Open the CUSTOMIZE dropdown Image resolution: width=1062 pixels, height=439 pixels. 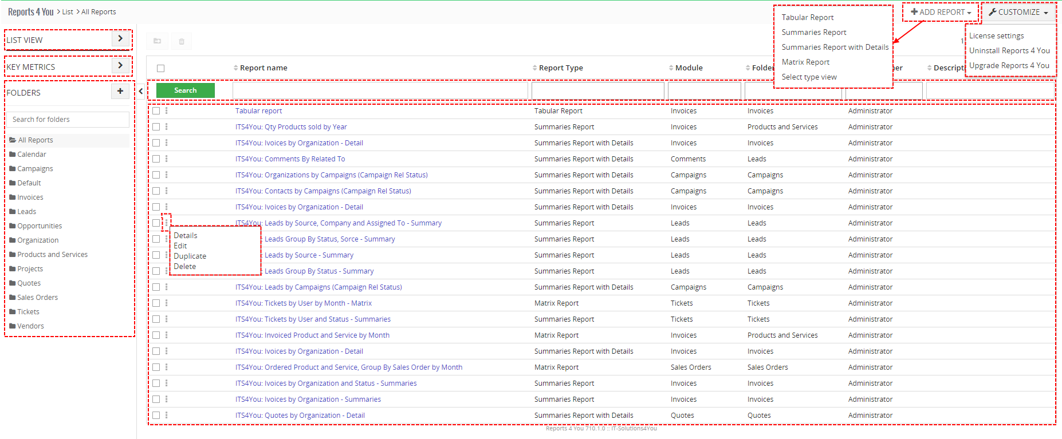[1018, 12]
